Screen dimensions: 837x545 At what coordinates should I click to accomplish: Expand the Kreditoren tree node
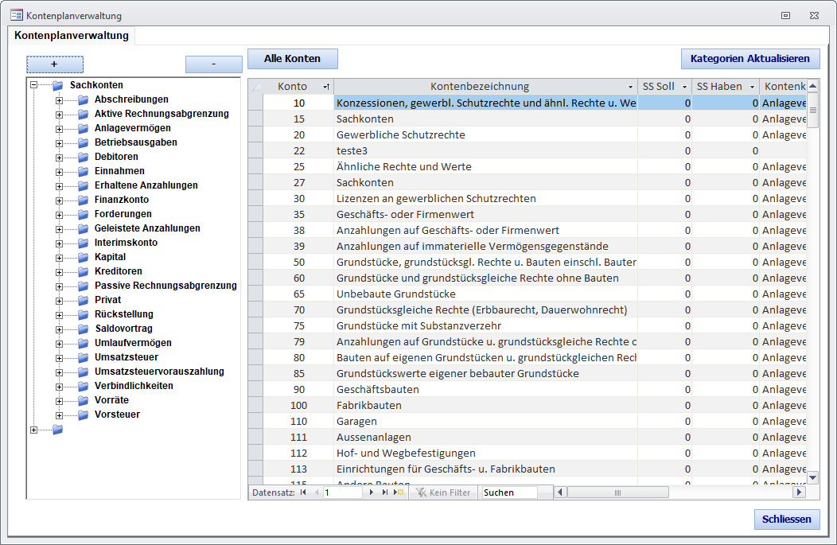(x=59, y=272)
